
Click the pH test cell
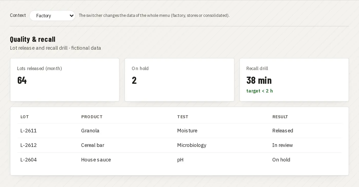click(180, 160)
